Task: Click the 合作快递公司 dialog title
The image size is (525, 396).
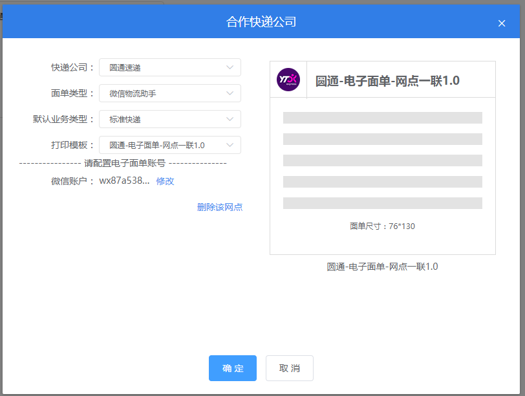Action: click(261, 22)
